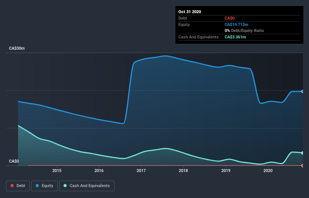Click the Equity row label in tooltip

184,24
